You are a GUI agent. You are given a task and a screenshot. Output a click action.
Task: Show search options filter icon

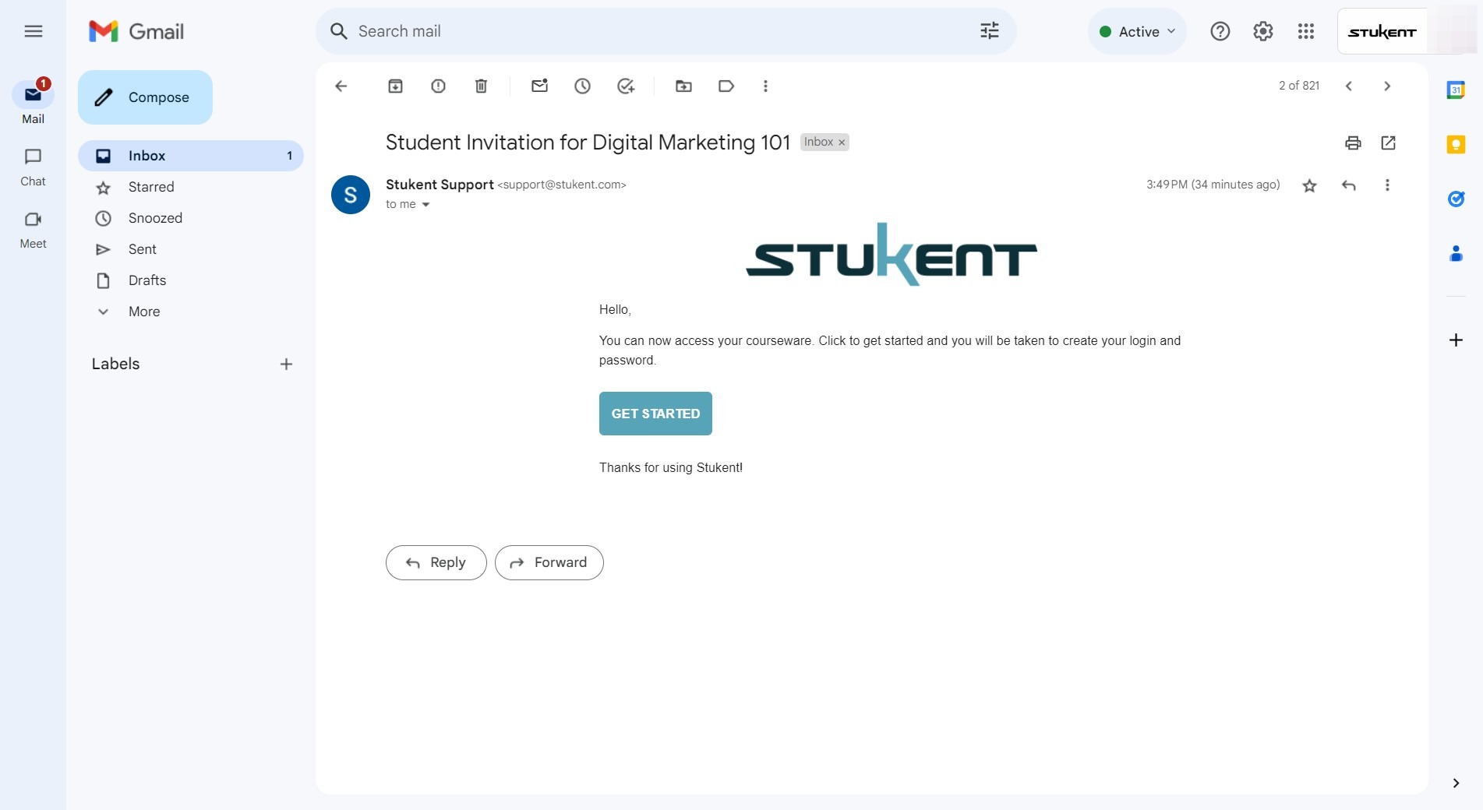point(990,31)
